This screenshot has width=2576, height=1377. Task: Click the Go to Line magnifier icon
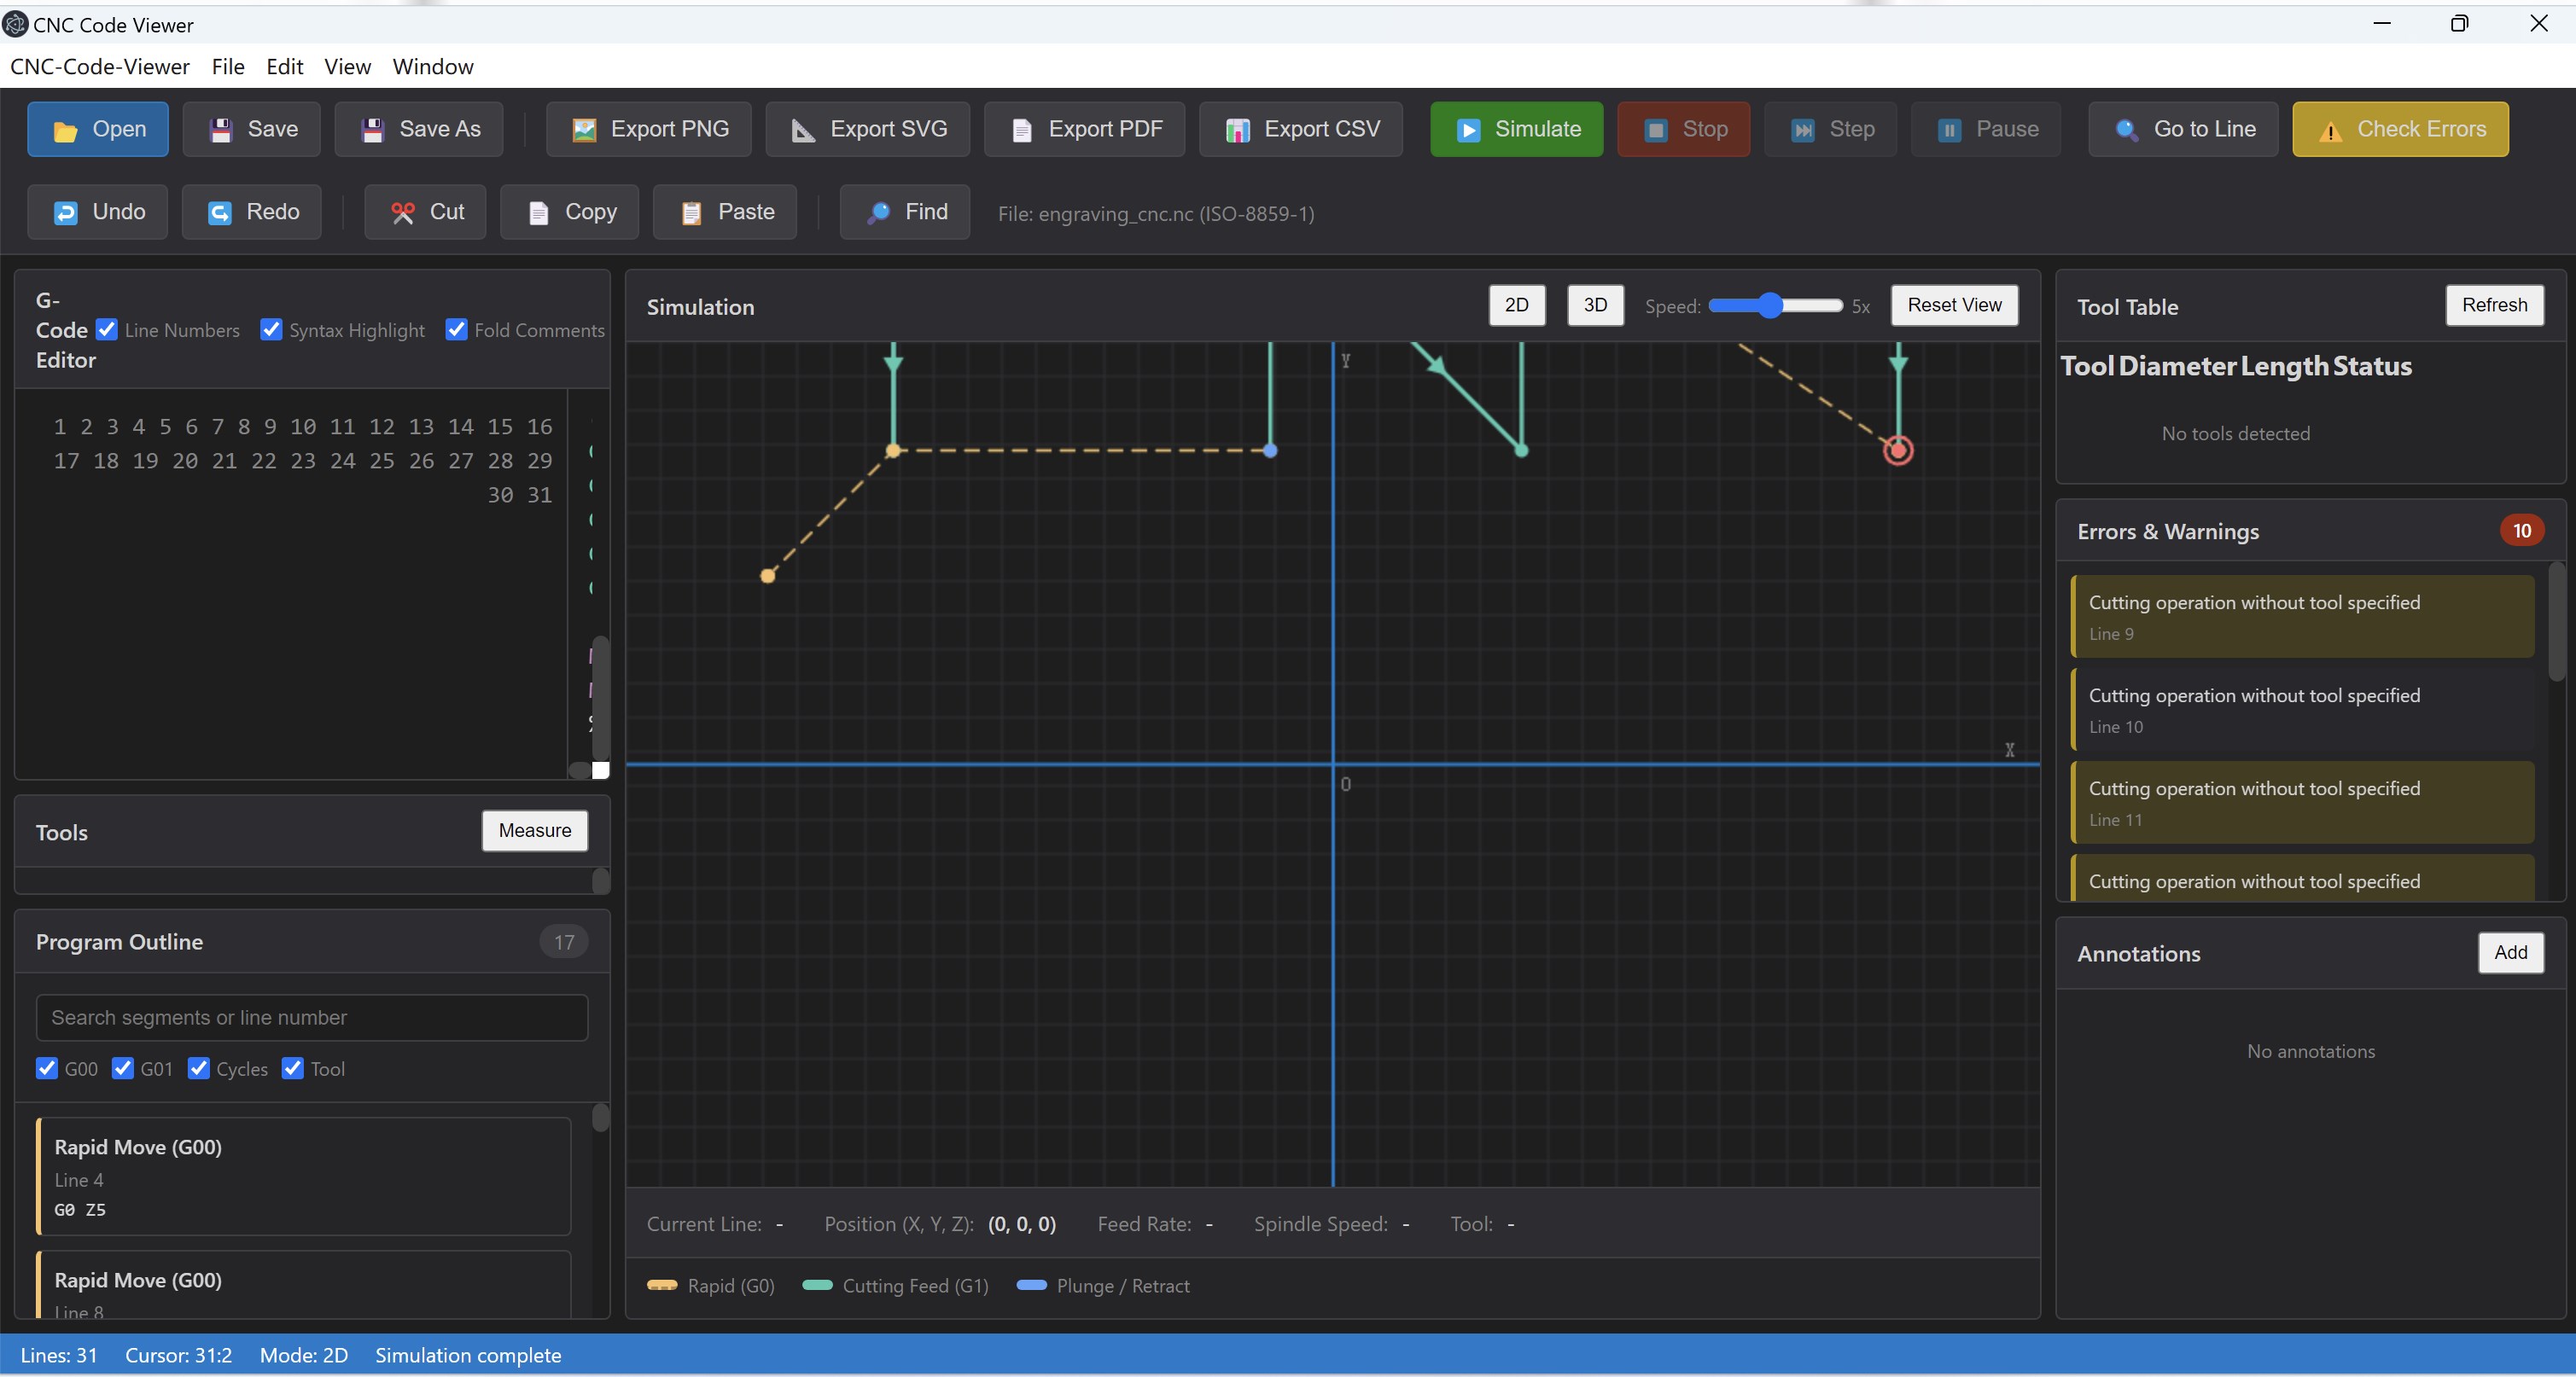coord(2126,130)
